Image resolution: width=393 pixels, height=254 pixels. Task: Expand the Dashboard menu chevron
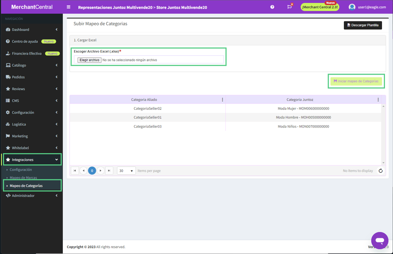point(56,30)
